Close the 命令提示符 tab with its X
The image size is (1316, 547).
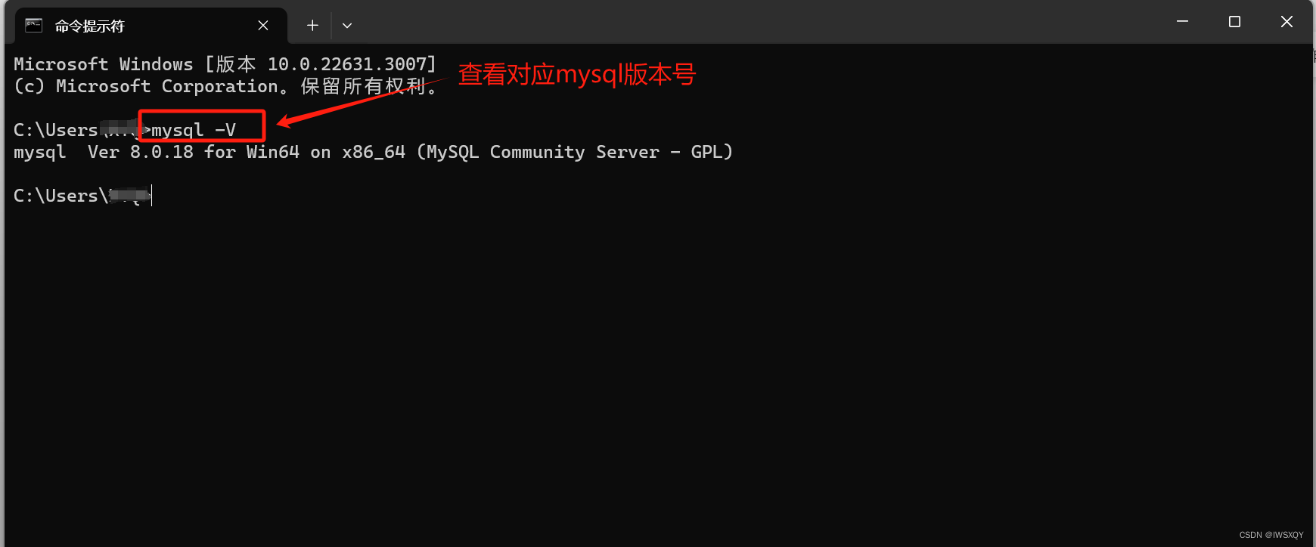coord(262,25)
